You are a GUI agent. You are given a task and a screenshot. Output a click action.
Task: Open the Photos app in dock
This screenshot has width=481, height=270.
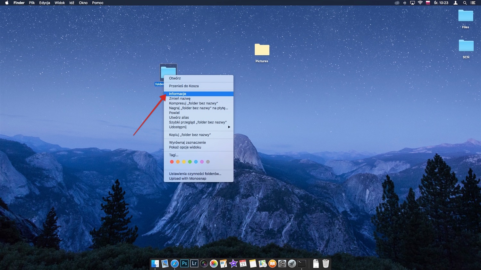[214, 263]
